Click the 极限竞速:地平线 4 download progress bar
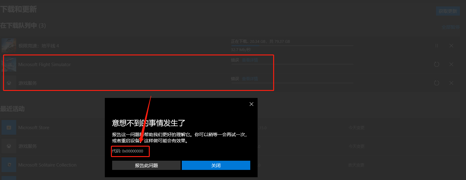The image size is (466, 180). pyautogui.click(x=292, y=45)
